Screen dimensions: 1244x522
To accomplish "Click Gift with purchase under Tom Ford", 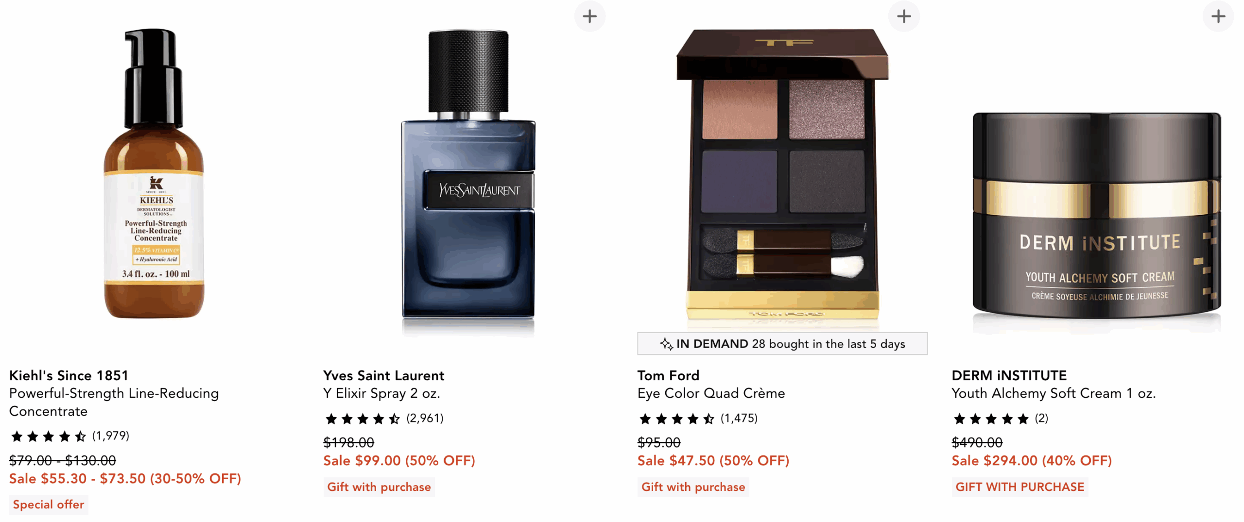I will (x=693, y=487).
